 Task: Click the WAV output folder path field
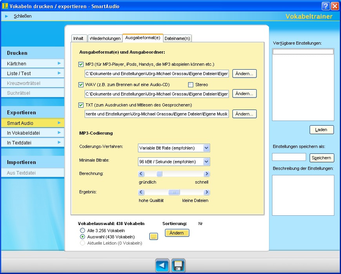pyautogui.click(x=157, y=94)
